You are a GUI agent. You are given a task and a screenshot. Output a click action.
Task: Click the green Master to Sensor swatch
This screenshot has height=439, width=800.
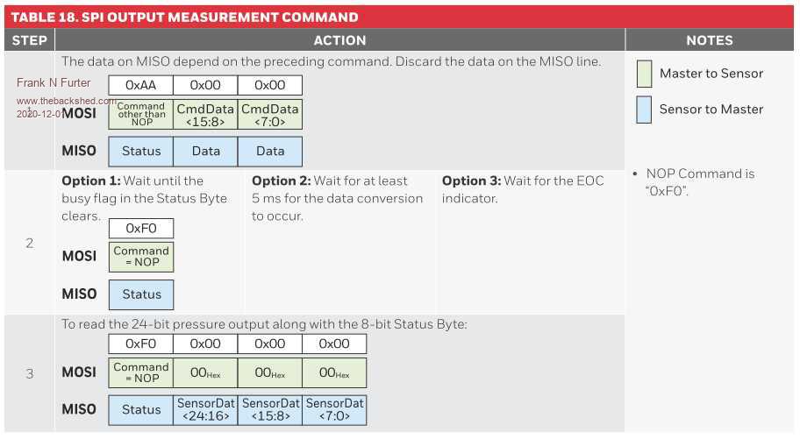click(x=644, y=74)
